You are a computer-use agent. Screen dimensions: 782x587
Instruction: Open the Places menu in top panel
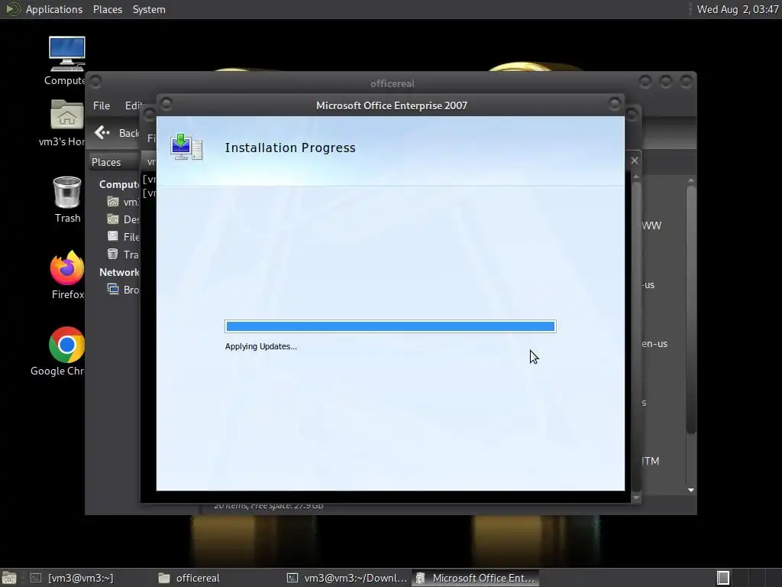pos(107,9)
